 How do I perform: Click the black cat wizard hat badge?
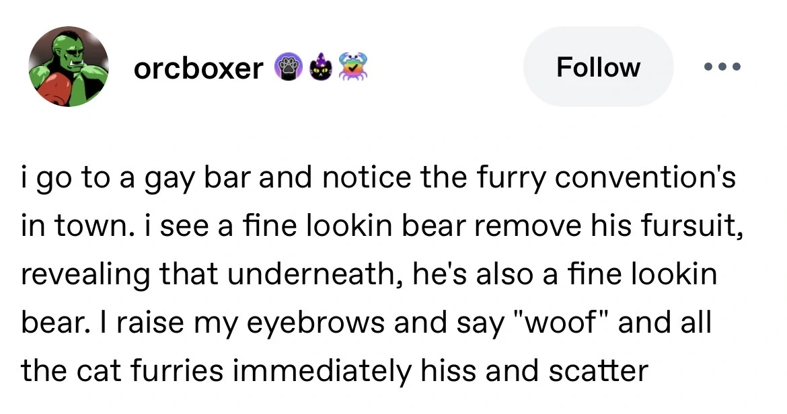pyautogui.click(x=320, y=68)
